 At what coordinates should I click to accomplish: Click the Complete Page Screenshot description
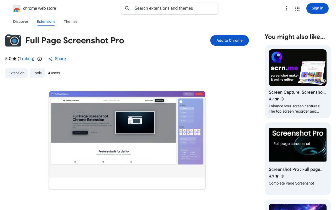pyautogui.click(x=291, y=183)
